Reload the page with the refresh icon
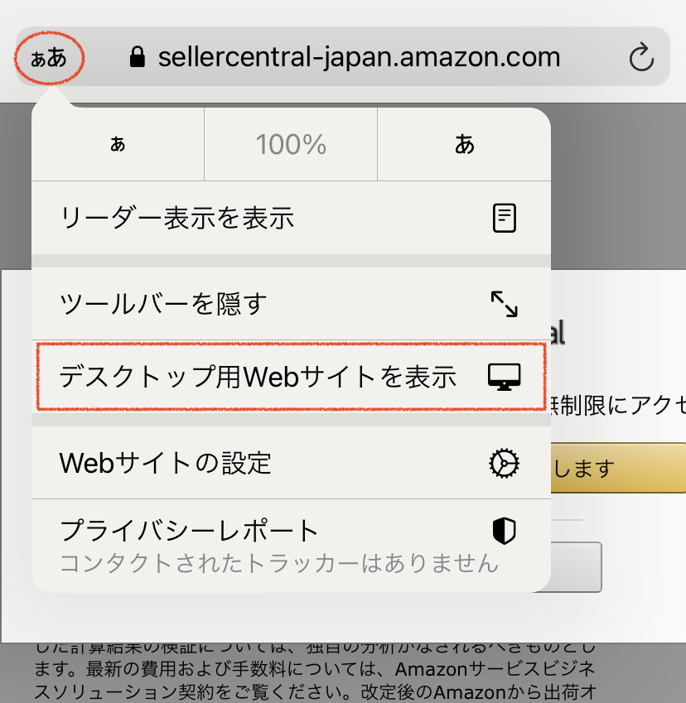Viewport: 686px width, 703px height. pyautogui.click(x=640, y=57)
